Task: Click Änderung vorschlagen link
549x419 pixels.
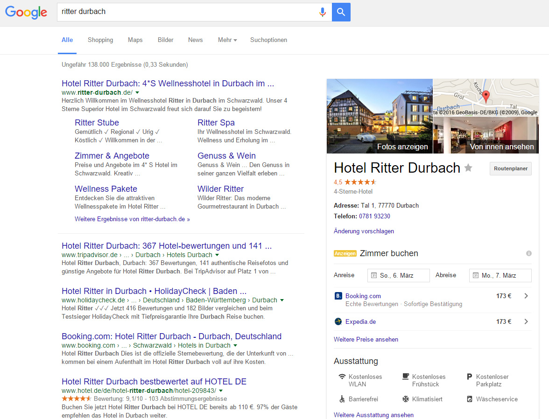Action: point(364,231)
